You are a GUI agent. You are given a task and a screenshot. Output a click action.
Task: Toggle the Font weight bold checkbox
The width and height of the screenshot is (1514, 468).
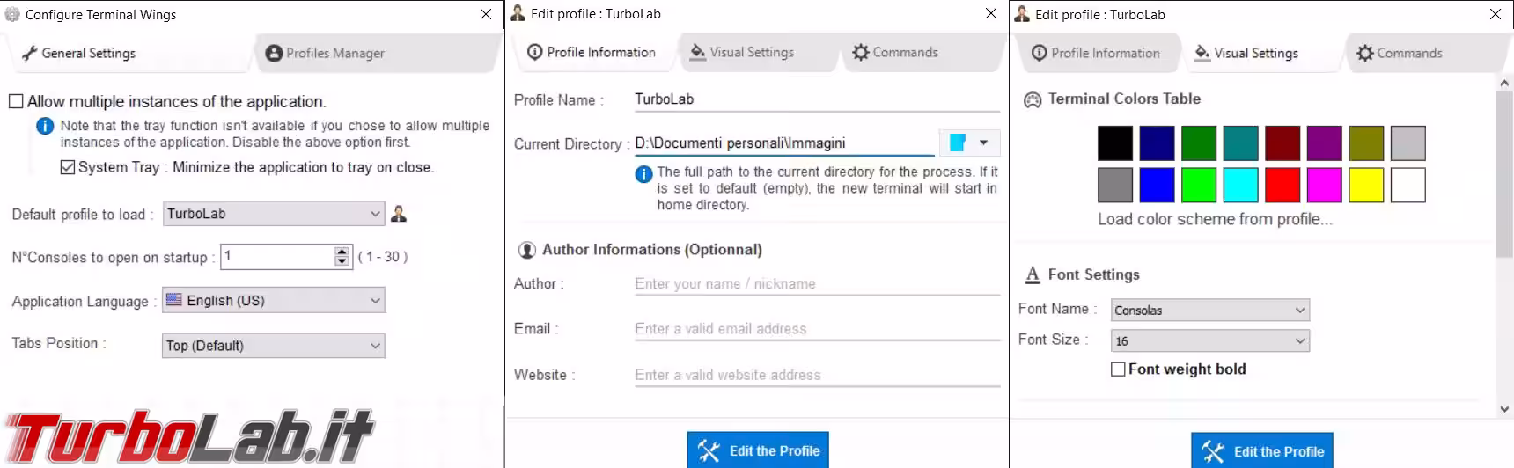1118,369
